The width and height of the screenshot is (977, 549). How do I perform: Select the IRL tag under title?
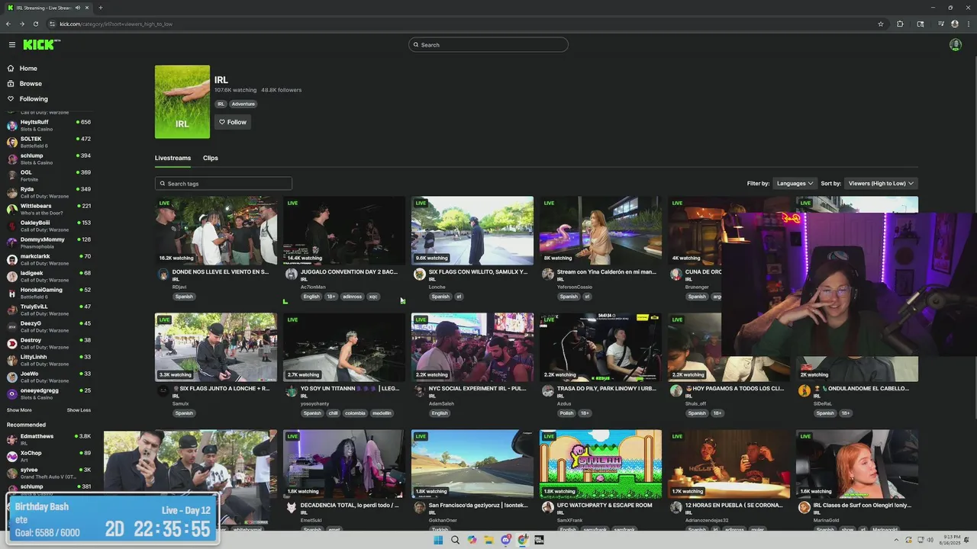click(x=221, y=104)
